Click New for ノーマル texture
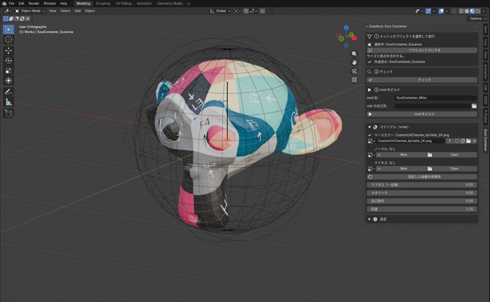 point(401,155)
